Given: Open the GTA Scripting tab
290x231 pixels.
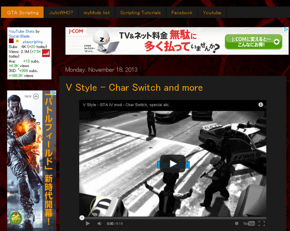Looking at the screenshot, I should [x=22, y=12].
